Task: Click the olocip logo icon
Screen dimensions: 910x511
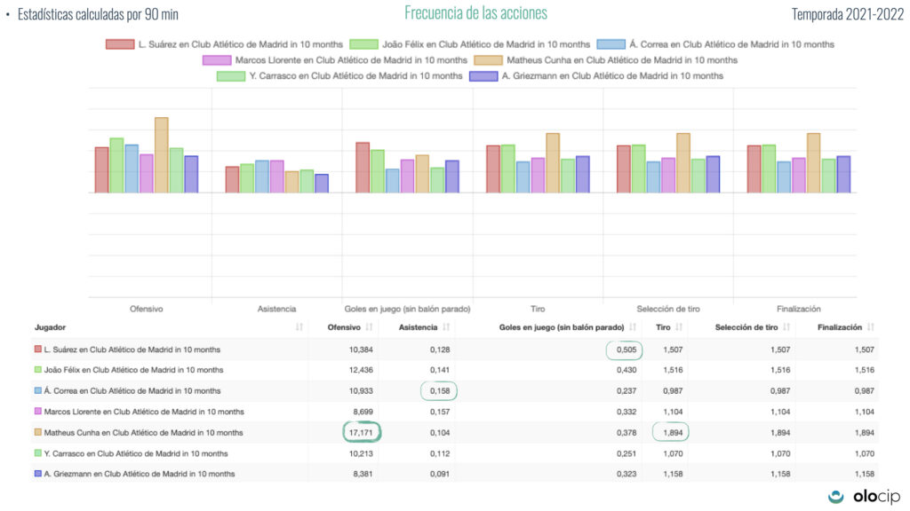Action: click(x=836, y=497)
